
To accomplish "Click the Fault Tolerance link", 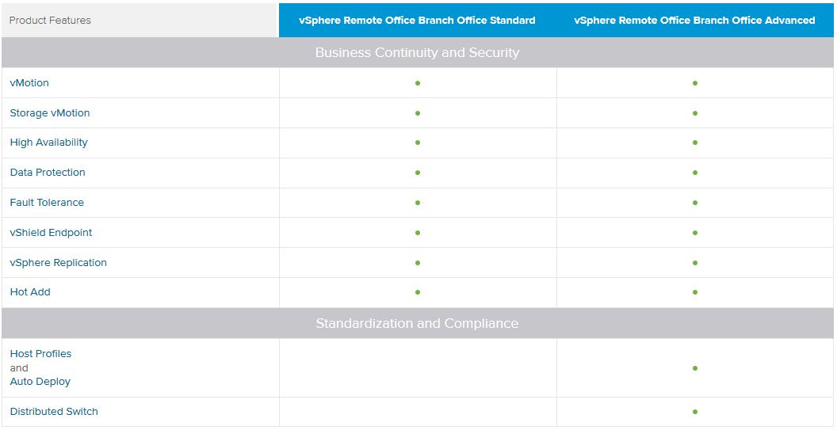I will (47, 202).
